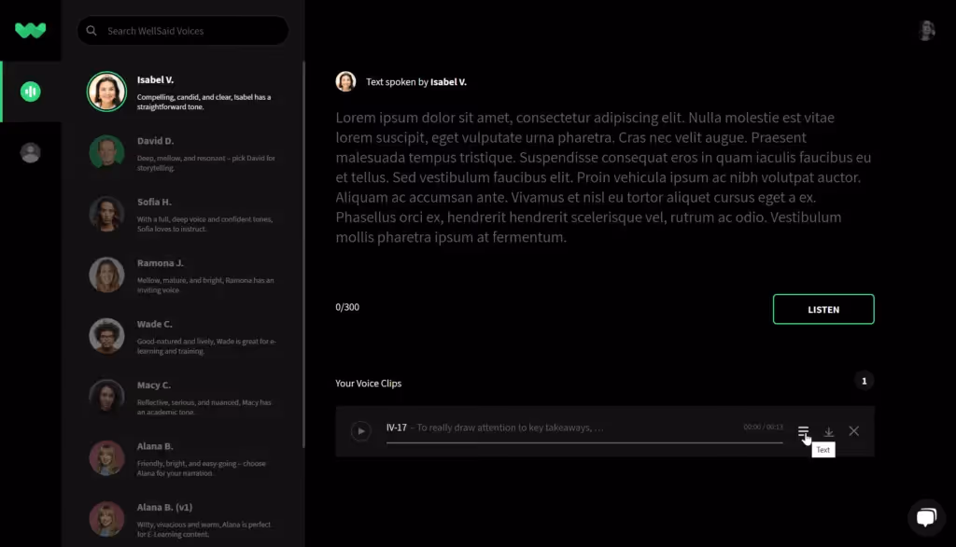Click the search magnifier icon

pos(91,31)
